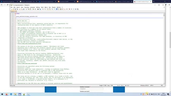
Task: Click the Print toolbar icon
Action: point(24,9)
